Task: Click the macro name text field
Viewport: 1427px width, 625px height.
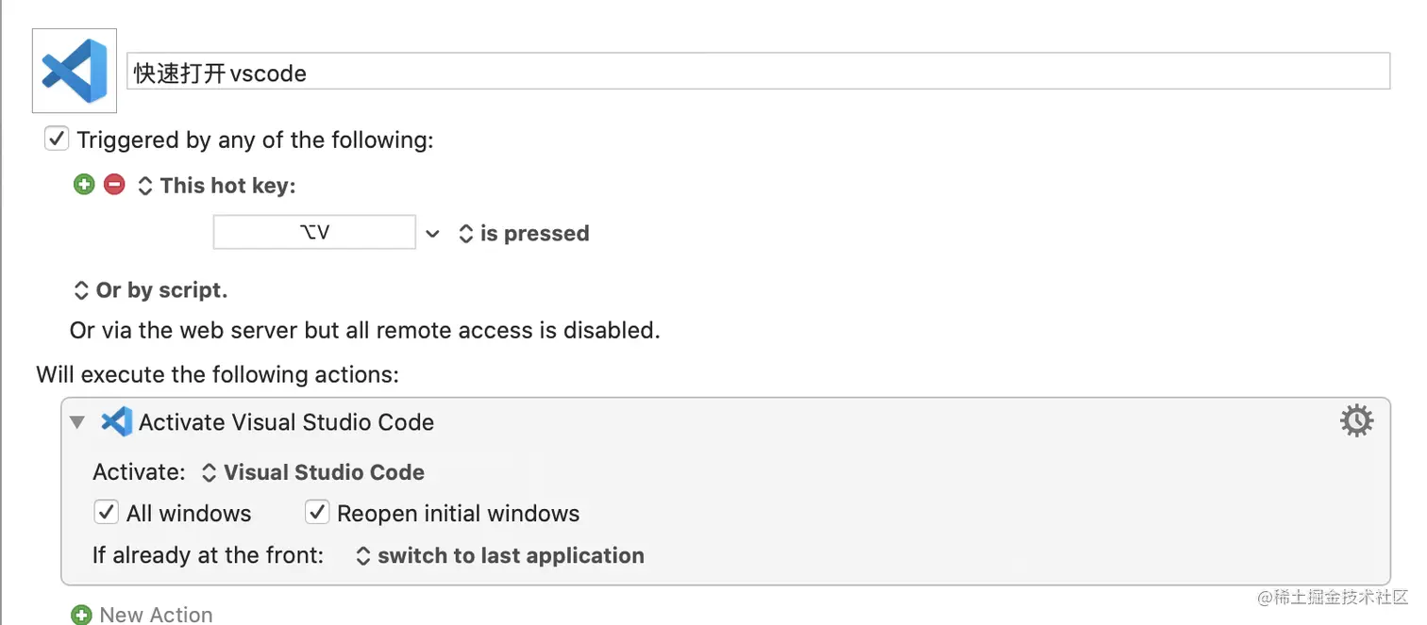Action: click(758, 72)
